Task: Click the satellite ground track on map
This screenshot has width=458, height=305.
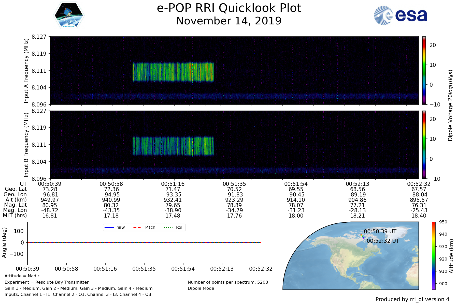Action: click(x=362, y=237)
